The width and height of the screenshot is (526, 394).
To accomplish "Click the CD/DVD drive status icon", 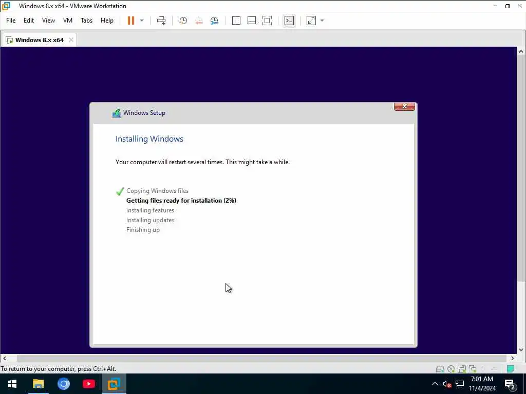I will [451, 369].
